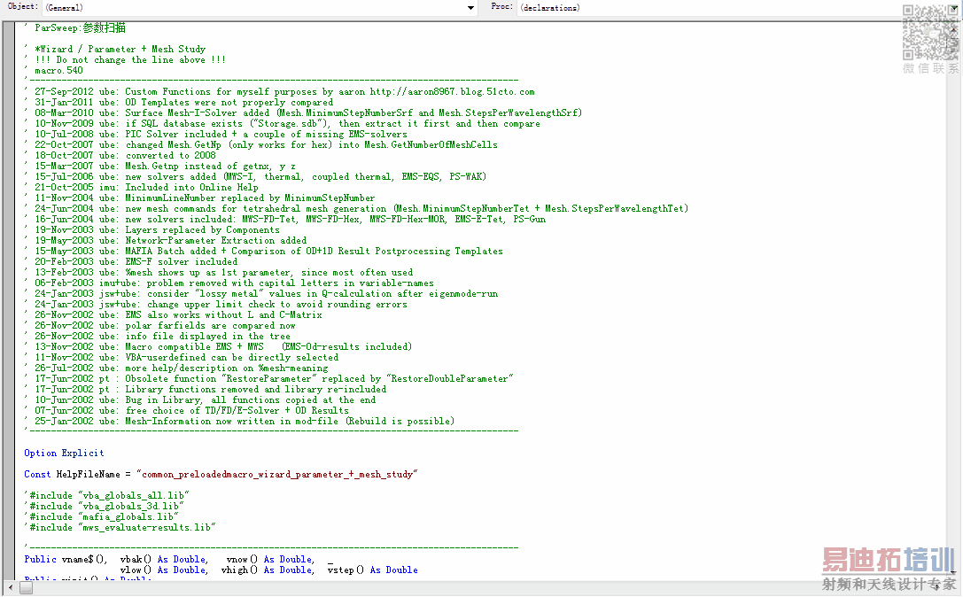
Task: Click the 08-Mar-2010 Surface Mesh-I-Solver comment
Action: click(303, 113)
